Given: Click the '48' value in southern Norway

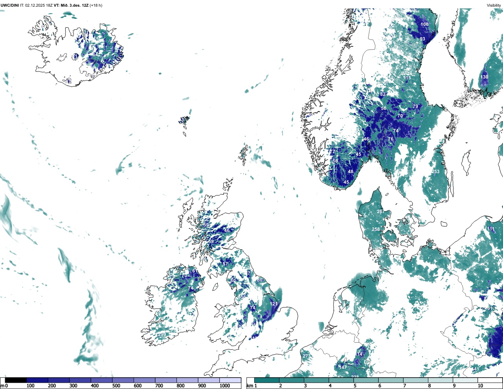Looking at the screenshot, I should tap(351, 172).
